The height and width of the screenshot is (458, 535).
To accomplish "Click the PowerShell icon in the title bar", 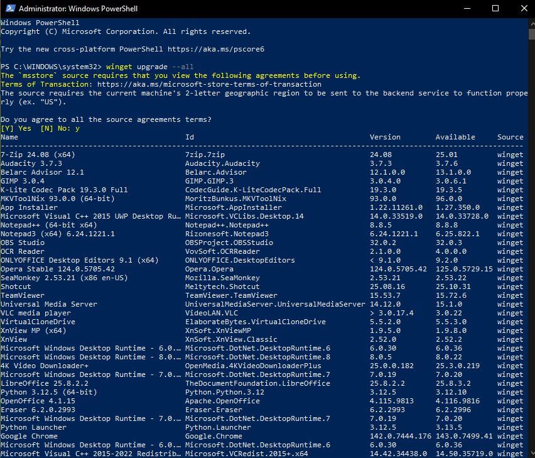I will tap(9, 9).
